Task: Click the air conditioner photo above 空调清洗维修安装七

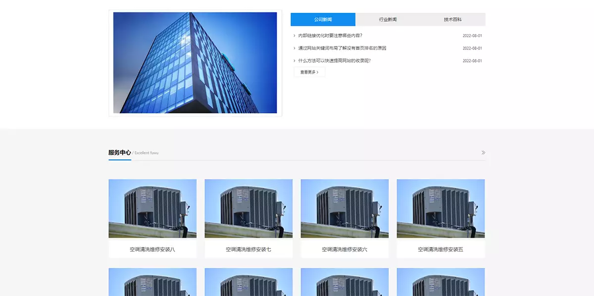Action: (x=248, y=208)
